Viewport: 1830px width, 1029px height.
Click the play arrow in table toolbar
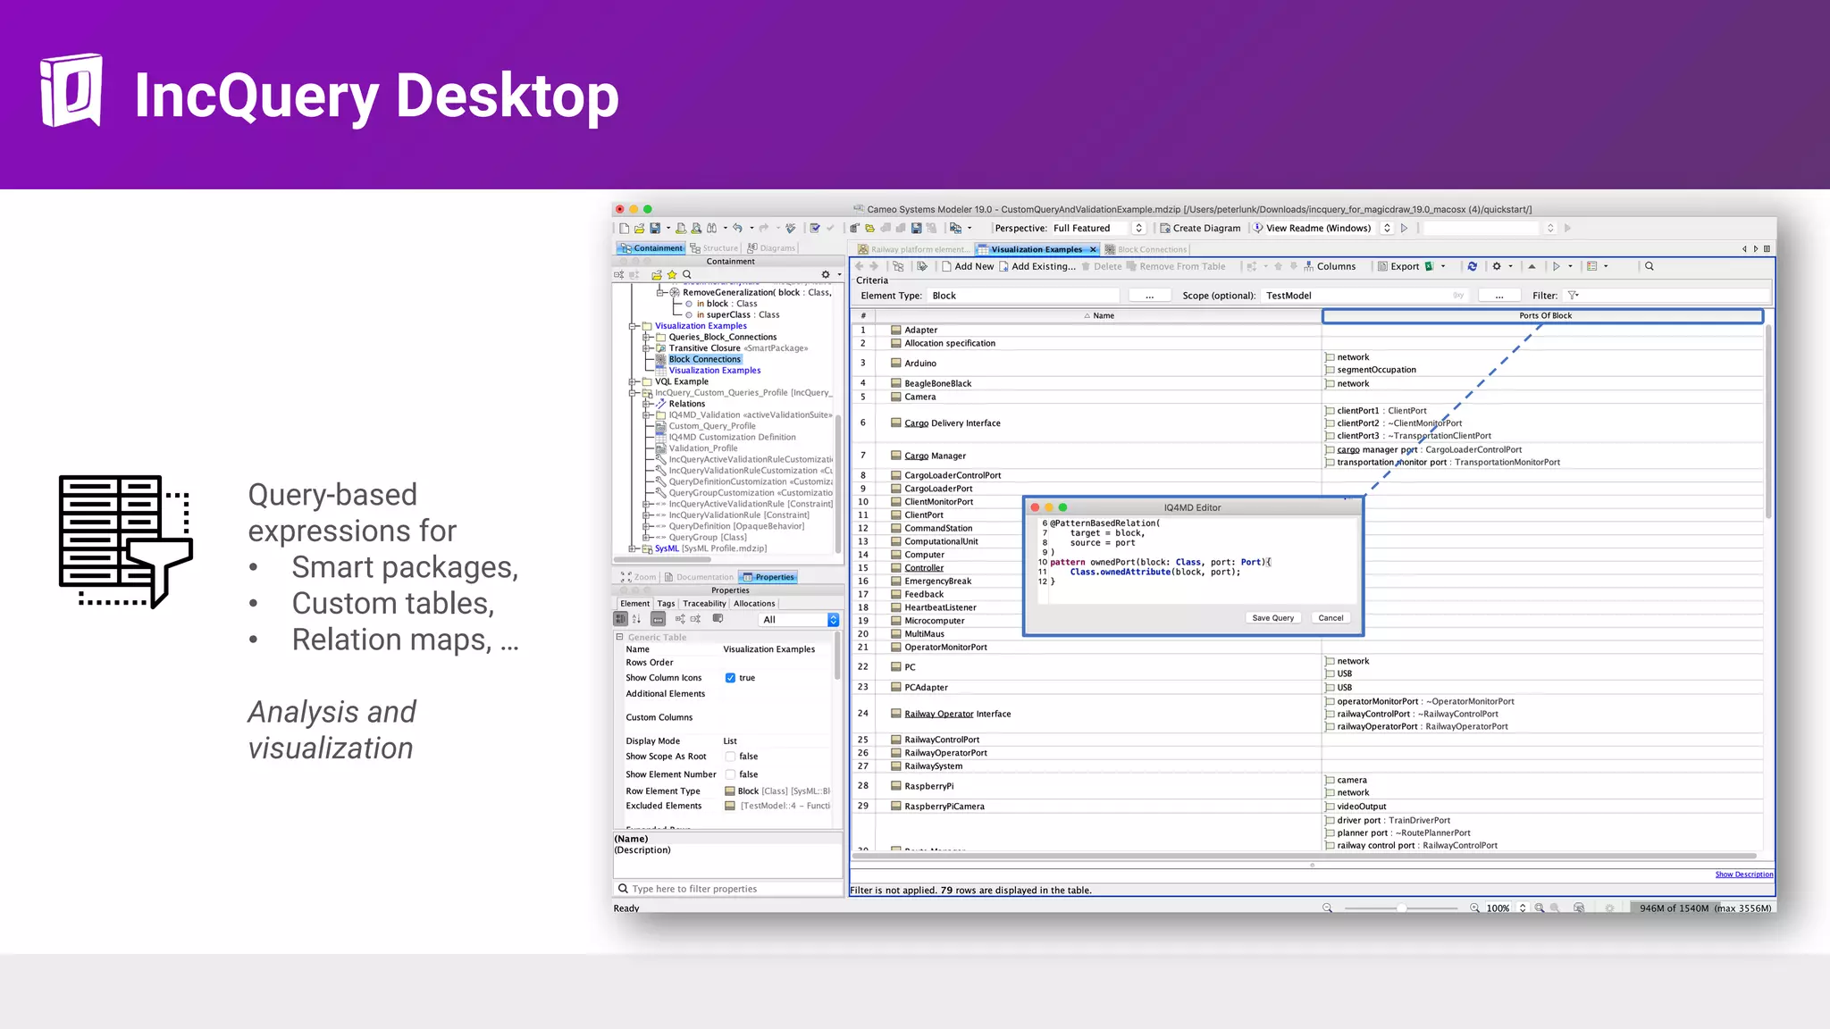pos(1557,266)
